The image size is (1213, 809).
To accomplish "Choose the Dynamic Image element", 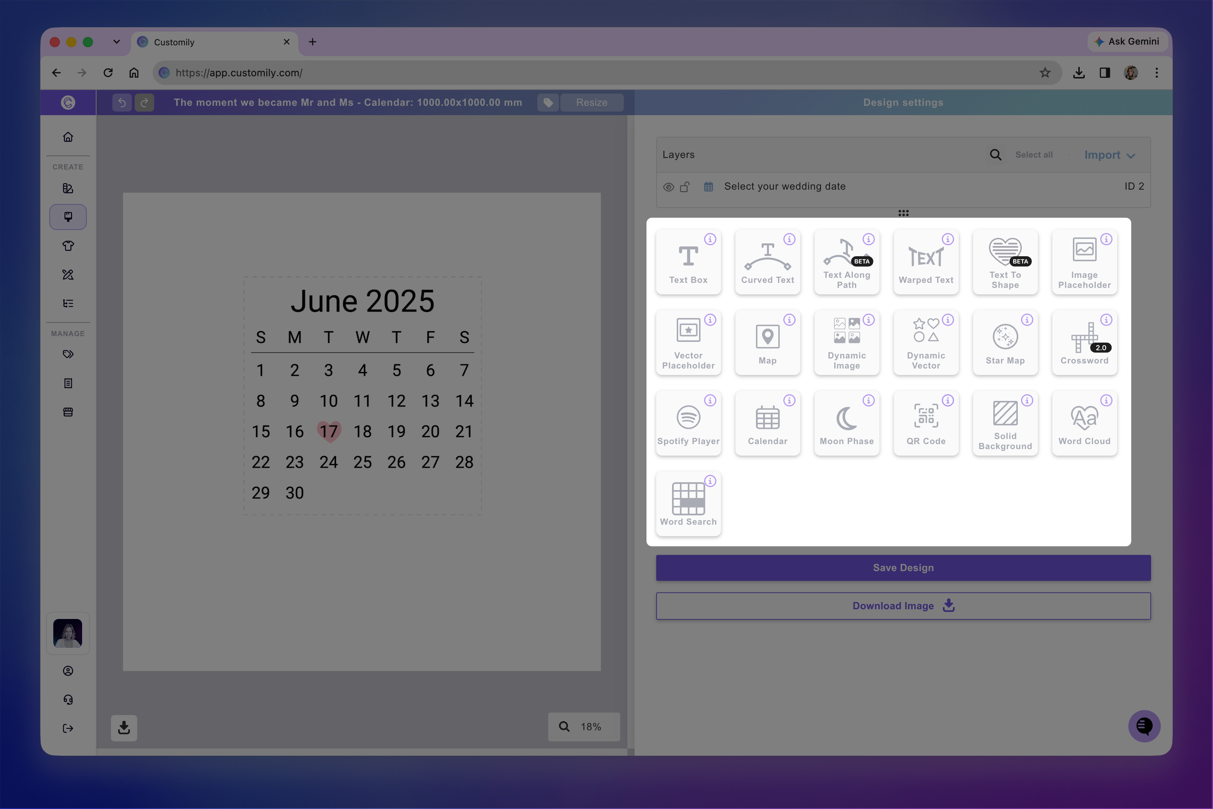I will point(847,343).
